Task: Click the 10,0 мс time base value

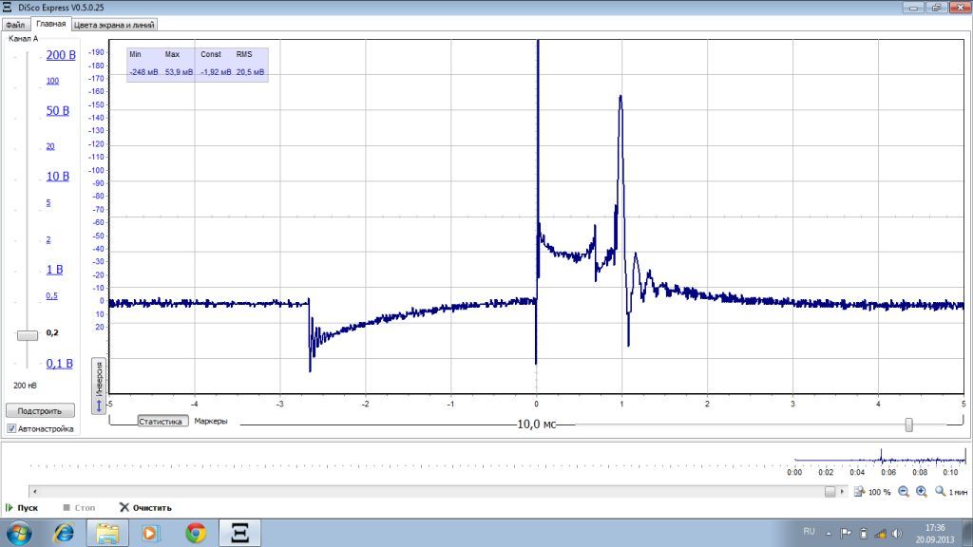Action: point(537,424)
